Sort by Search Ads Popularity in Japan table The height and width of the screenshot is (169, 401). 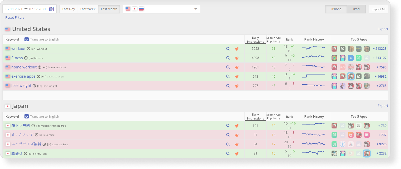[273, 116]
